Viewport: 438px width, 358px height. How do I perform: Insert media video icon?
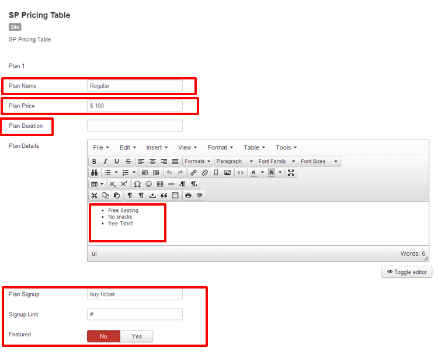[160, 185]
